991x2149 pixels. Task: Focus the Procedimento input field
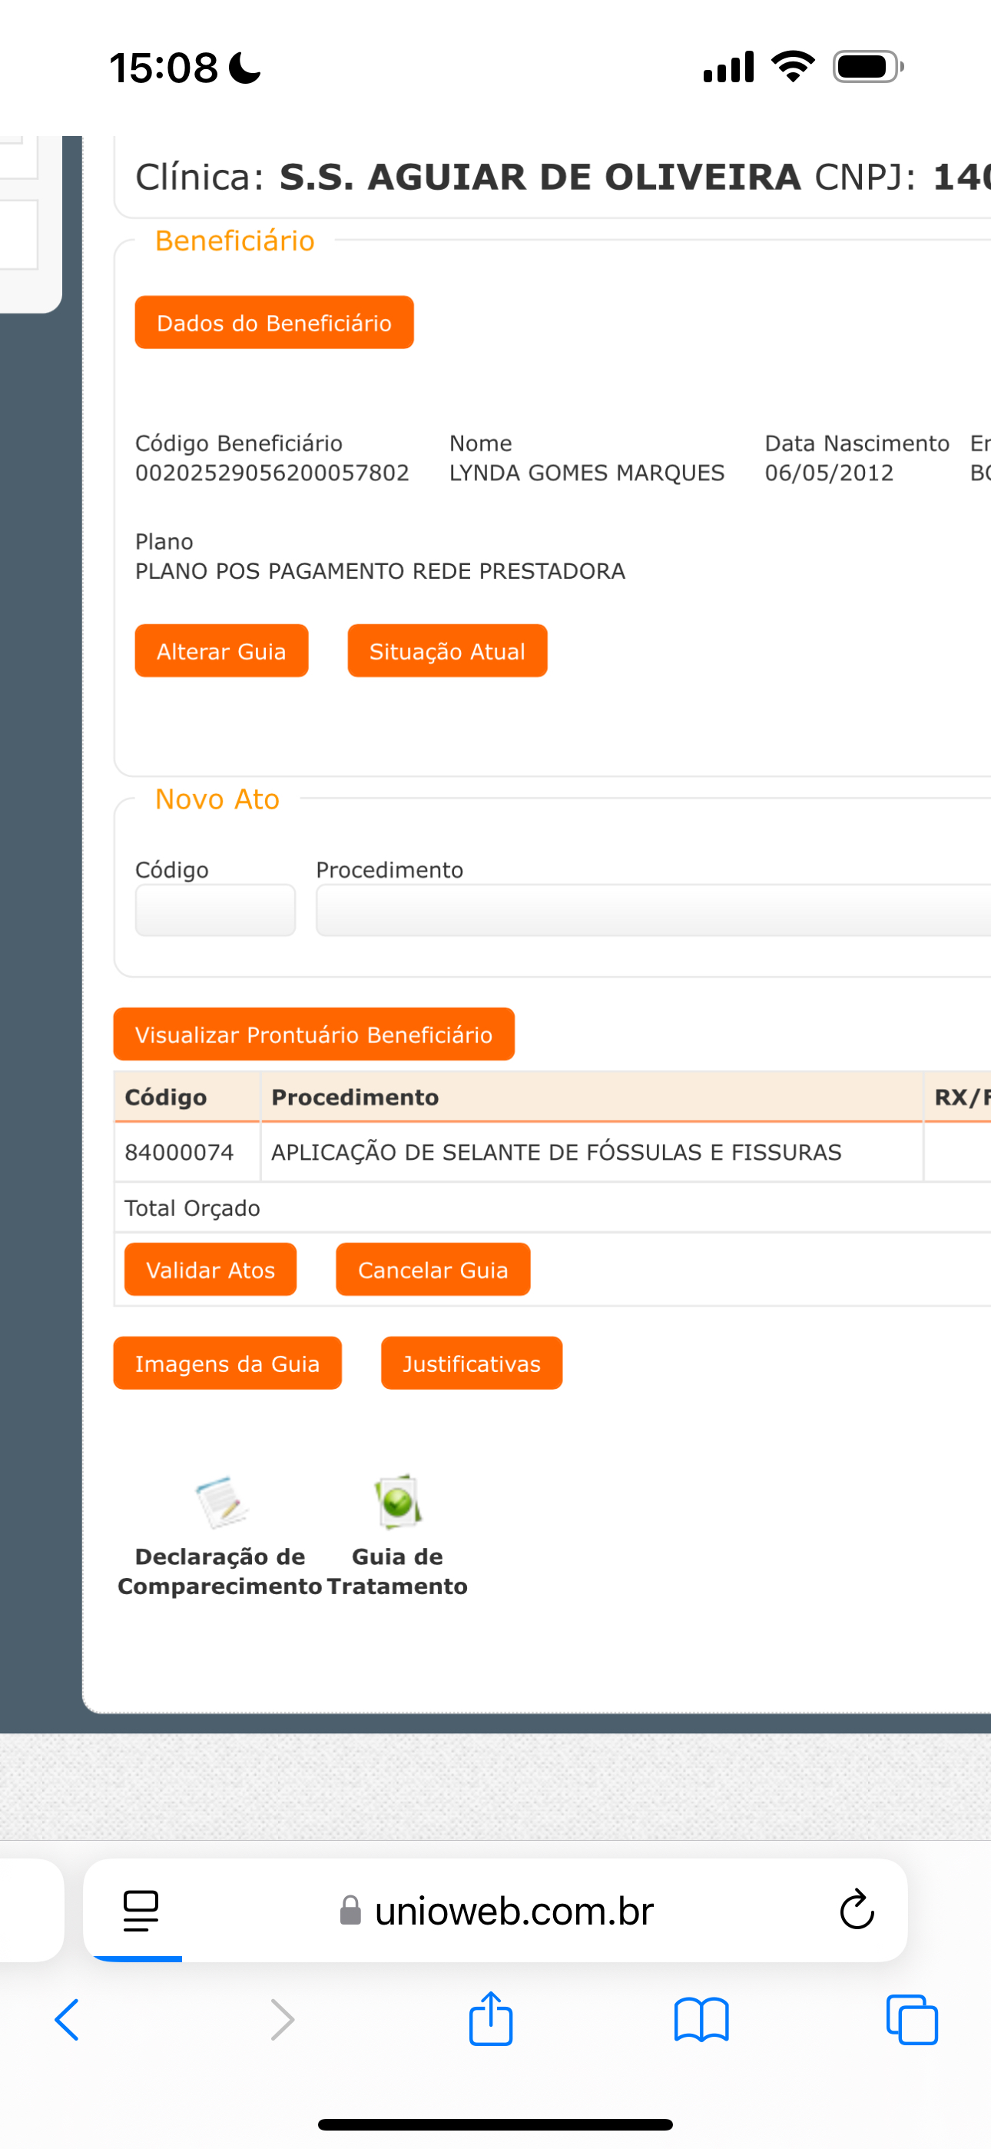click(653, 910)
